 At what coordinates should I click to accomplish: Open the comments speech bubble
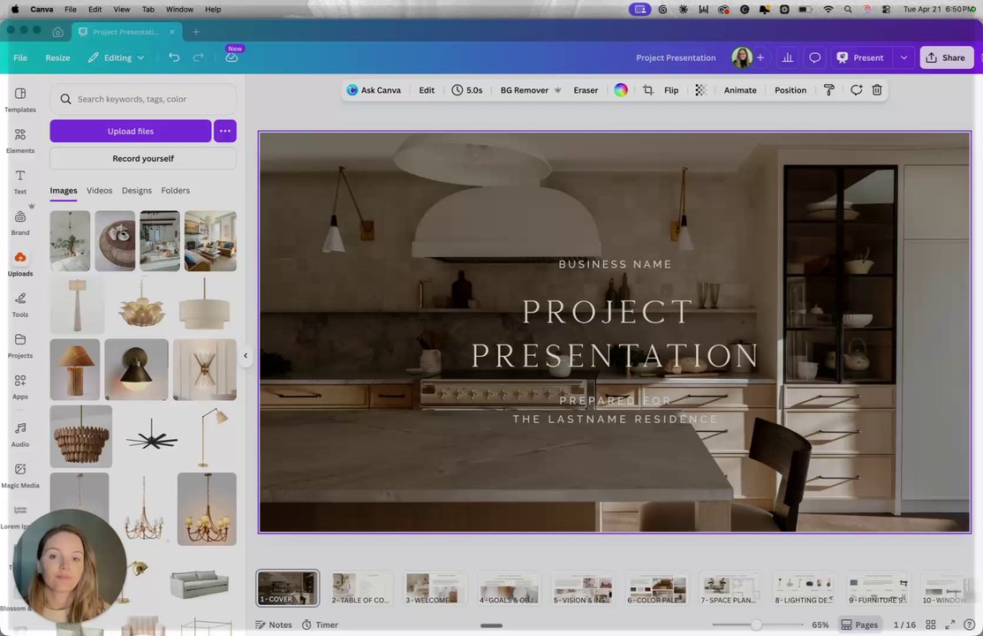[x=814, y=57]
